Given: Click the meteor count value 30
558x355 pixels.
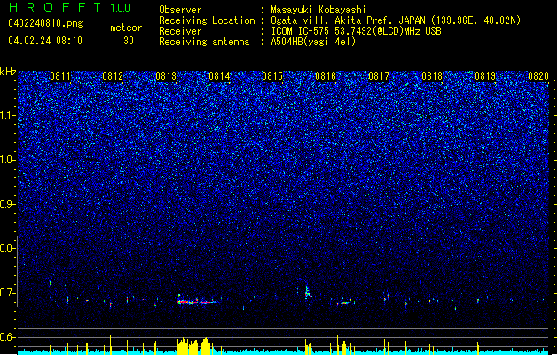Looking at the screenshot, I should 129,41.
